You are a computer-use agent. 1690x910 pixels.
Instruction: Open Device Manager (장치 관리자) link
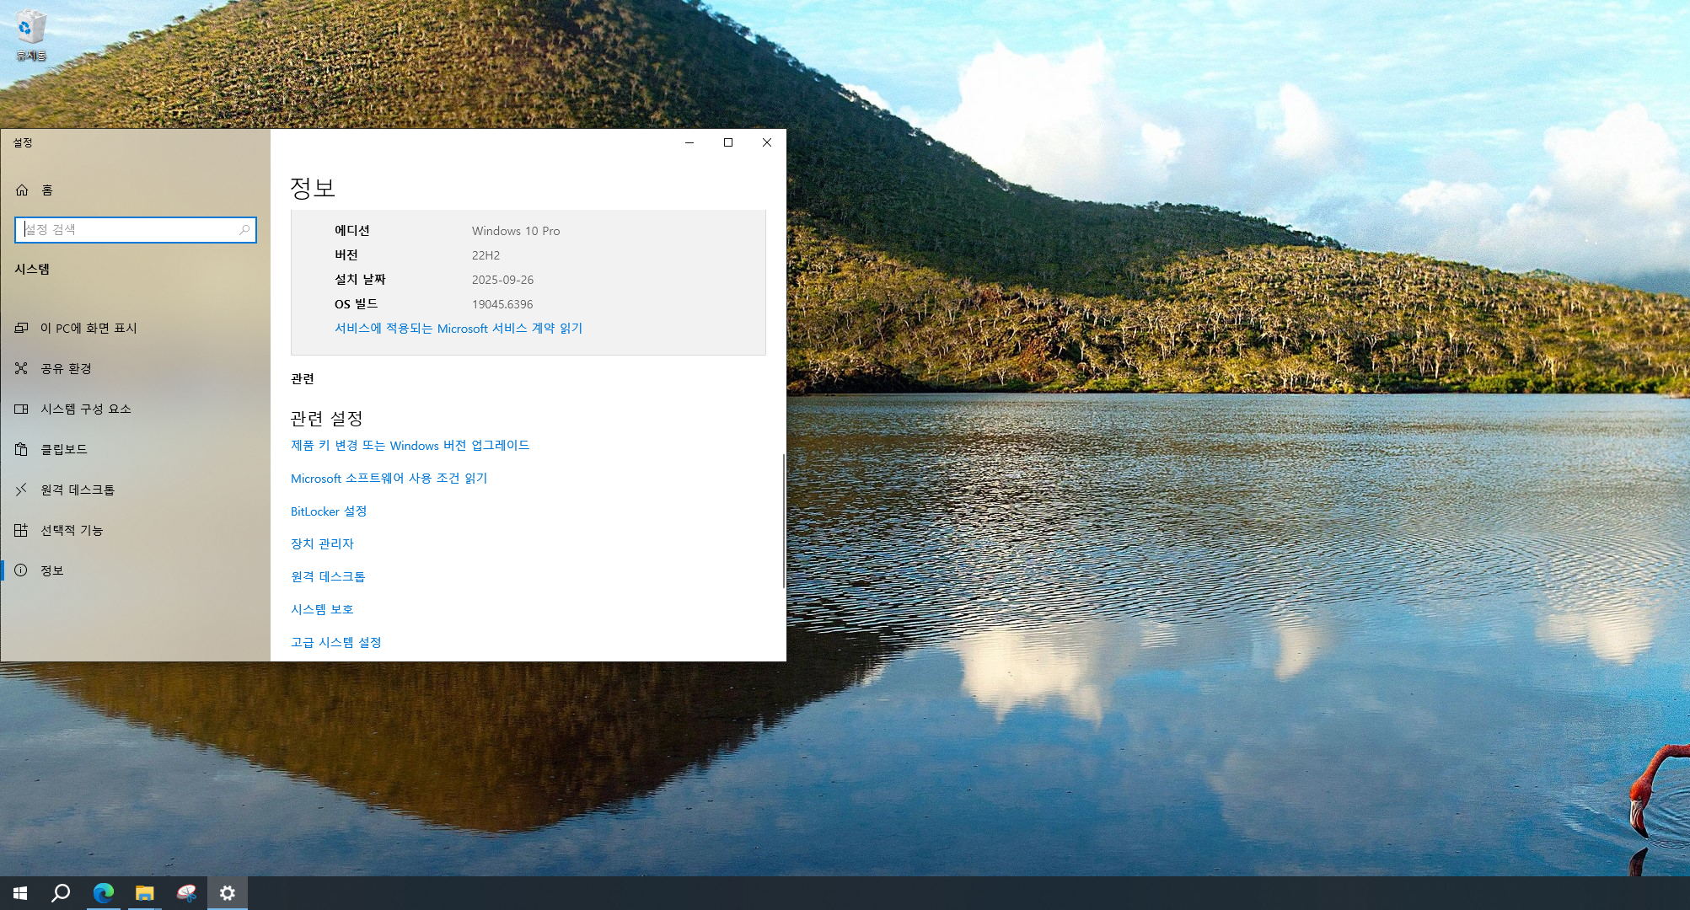coord(322,544)
